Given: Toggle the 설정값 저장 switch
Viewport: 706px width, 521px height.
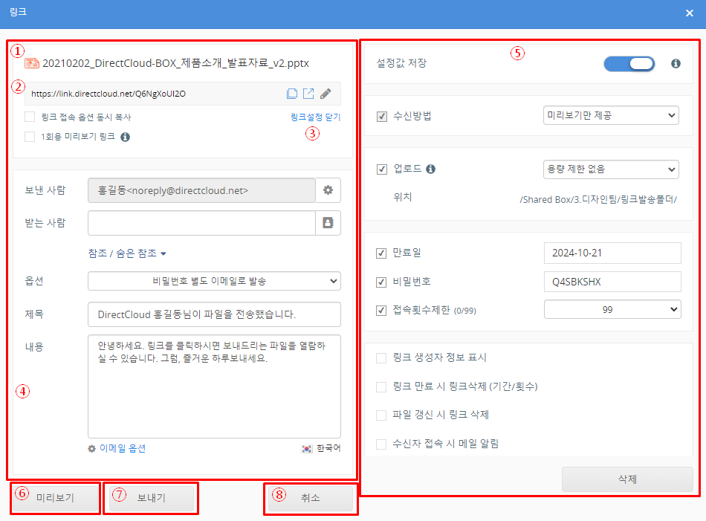Looking at the screenshot, I should [629, 64].
